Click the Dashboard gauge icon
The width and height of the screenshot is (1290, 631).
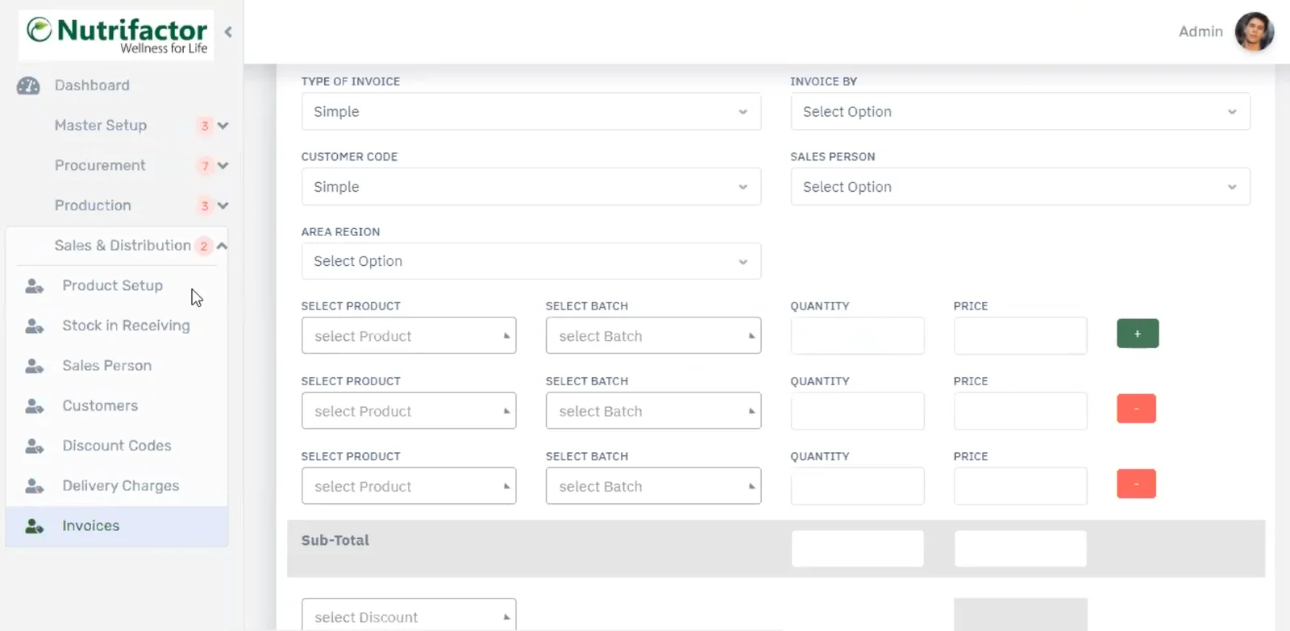pos(28,85)
